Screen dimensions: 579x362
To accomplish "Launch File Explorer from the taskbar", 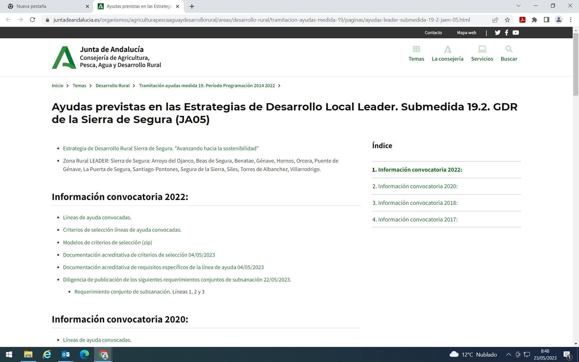I will coord(28,354).
